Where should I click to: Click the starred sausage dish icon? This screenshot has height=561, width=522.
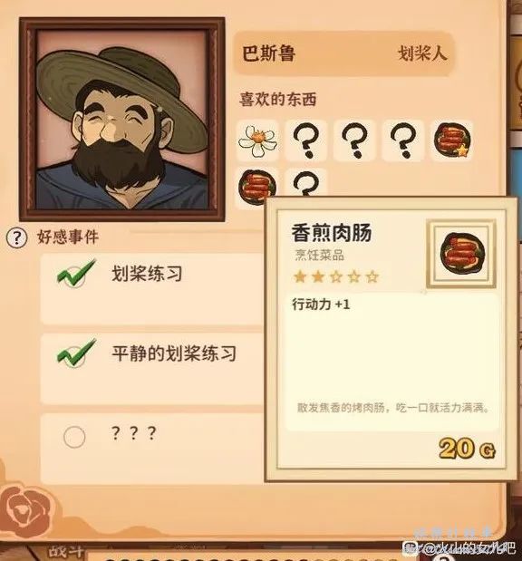coord(452,140)
